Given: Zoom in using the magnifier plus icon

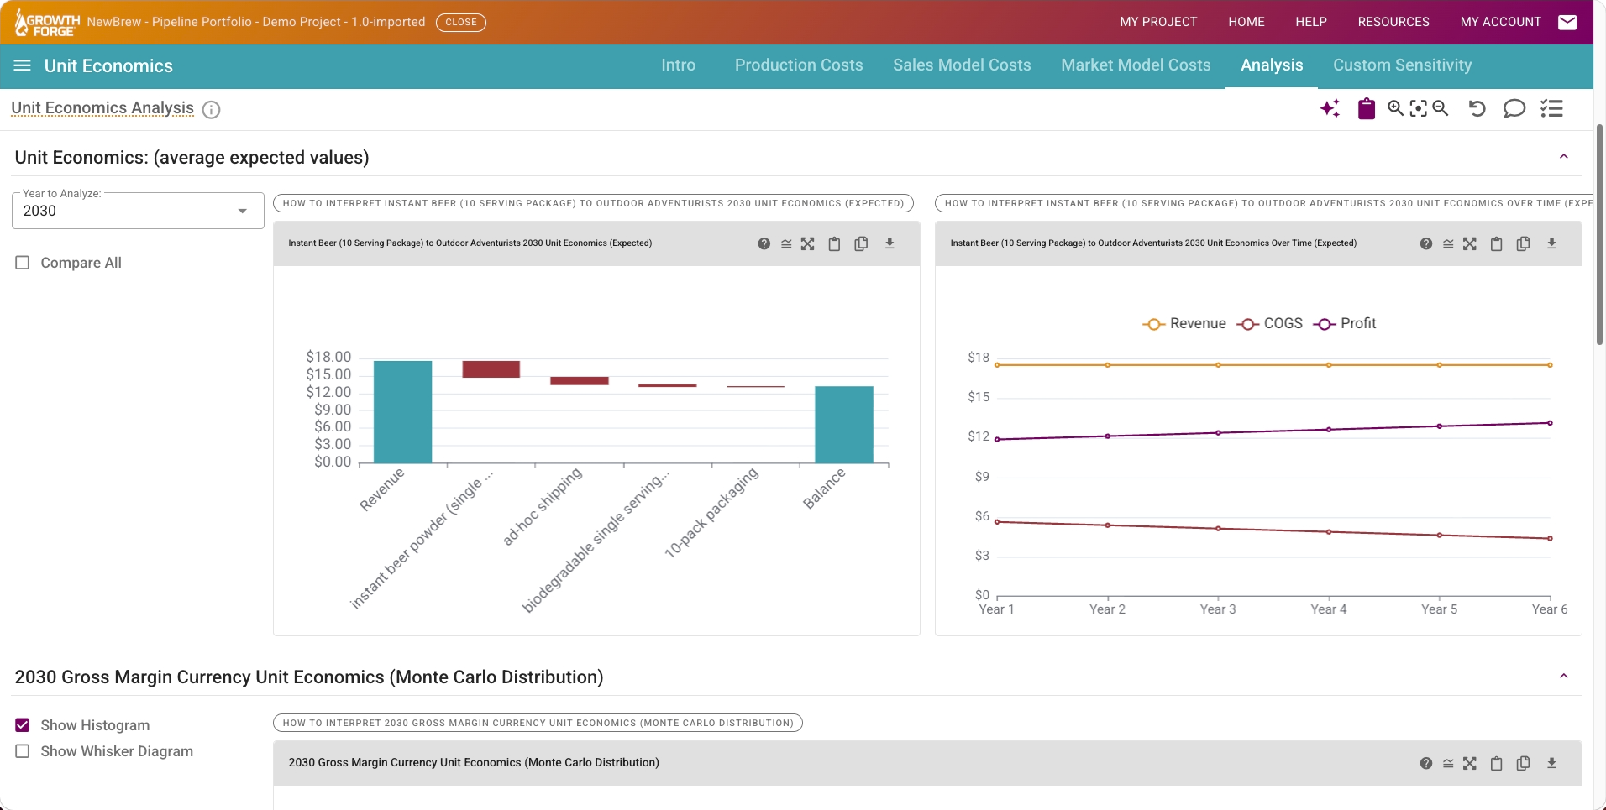Looking at the screenshot, I should (x=1395, y=108).
